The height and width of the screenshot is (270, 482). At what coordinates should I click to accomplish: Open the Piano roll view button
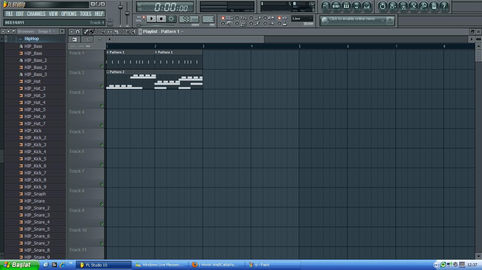pos(346,6)
